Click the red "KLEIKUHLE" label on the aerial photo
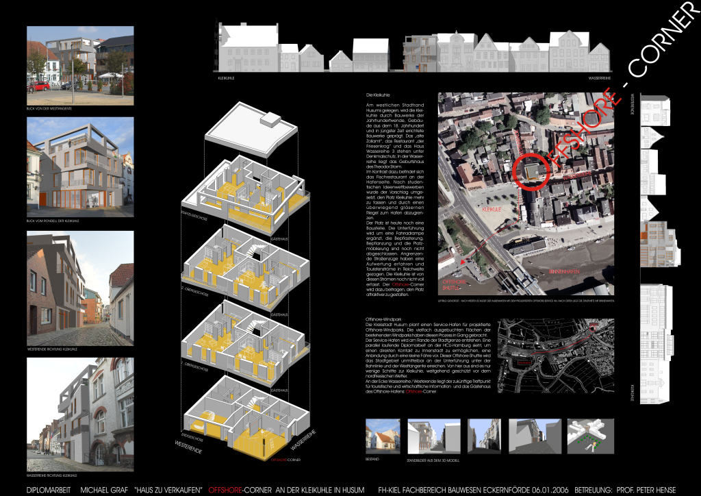Screen dimensions: 701x496 click(492, 209)
